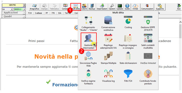Select the IvaBase application tab
Viewport: 182px width, 93px height.
(x=39, y=13)
